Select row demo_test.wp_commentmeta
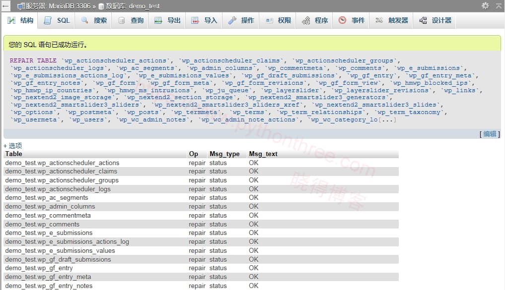The image size is (505, 290). [x=201, y=216]
